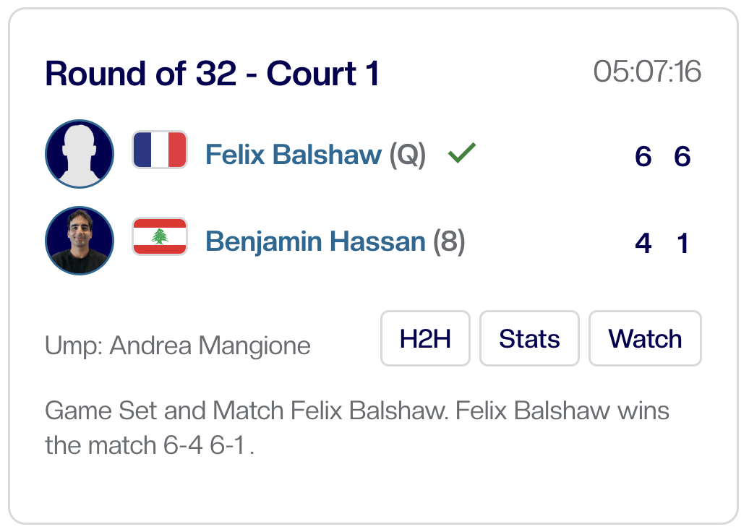Open the H2H head-to-head view
The width and height of the screenshot is (749, 532).
(x=425, y=338)
